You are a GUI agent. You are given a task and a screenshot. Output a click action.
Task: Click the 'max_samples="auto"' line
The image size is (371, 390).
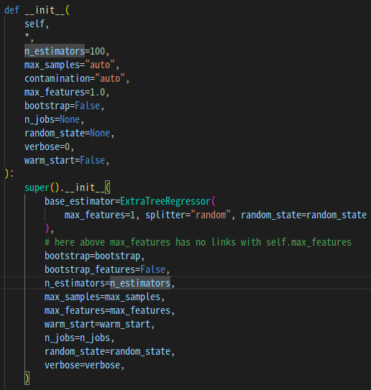pyautogui.click(x=72, y=65)
